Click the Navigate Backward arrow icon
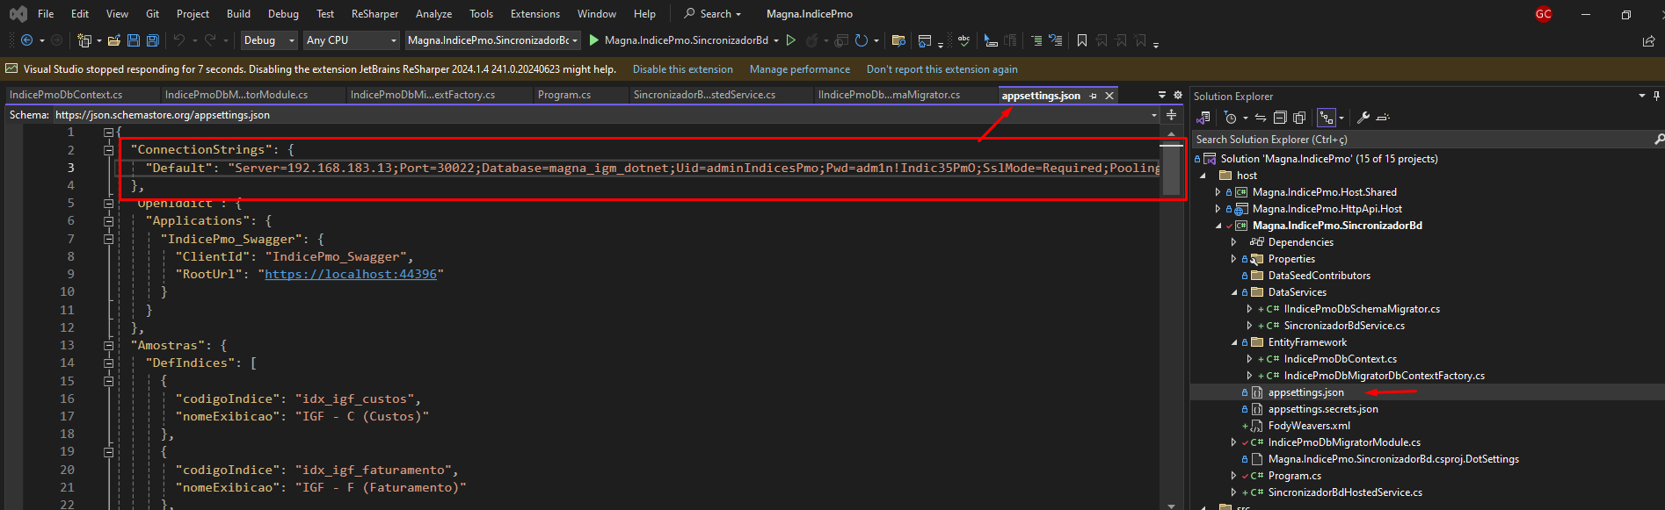The width and height of the screenshot is (1665, 510). (x=26, y=40)
